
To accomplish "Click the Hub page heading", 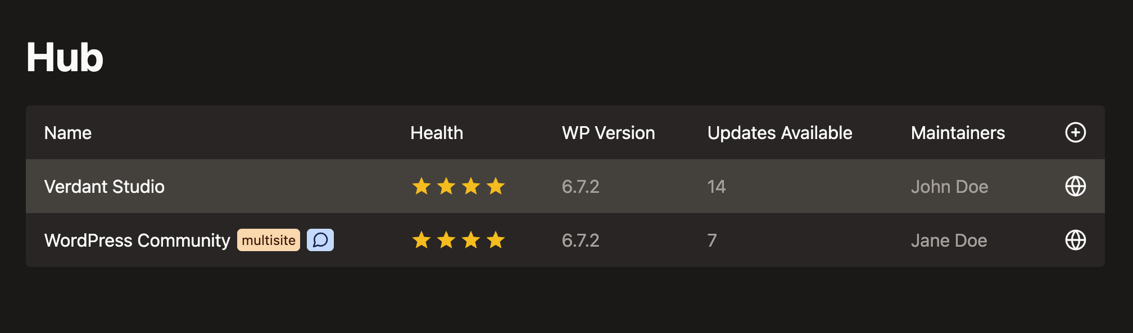I will tap(65, 57).
